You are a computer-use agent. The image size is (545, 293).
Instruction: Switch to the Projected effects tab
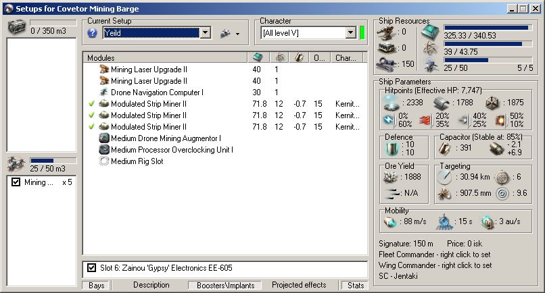[299, 285]
